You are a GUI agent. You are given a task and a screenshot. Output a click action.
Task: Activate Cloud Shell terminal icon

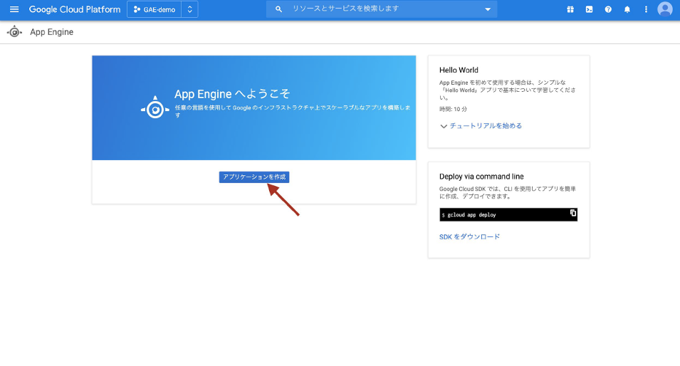[589, 9]
